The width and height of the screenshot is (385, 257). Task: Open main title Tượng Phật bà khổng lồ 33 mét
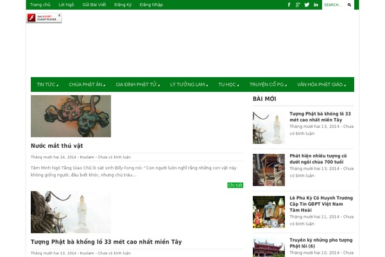tap(106, 242)
